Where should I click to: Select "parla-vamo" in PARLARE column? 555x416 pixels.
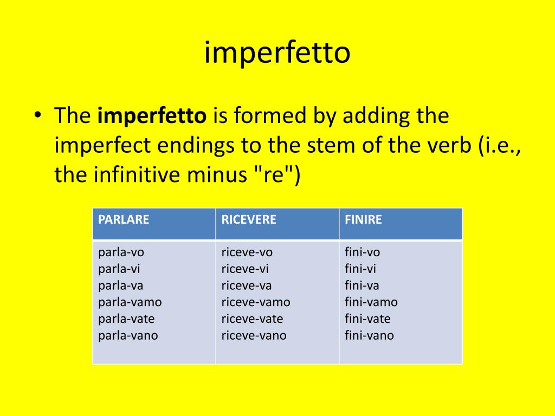pos(130,302)
